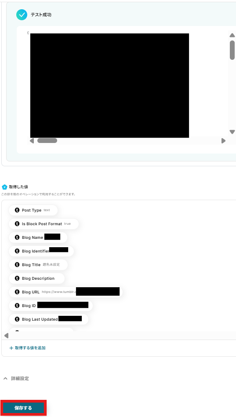Click the vertical scrollbar thumb in the JSON panel

pyautogui.click(x=232, y=50)
